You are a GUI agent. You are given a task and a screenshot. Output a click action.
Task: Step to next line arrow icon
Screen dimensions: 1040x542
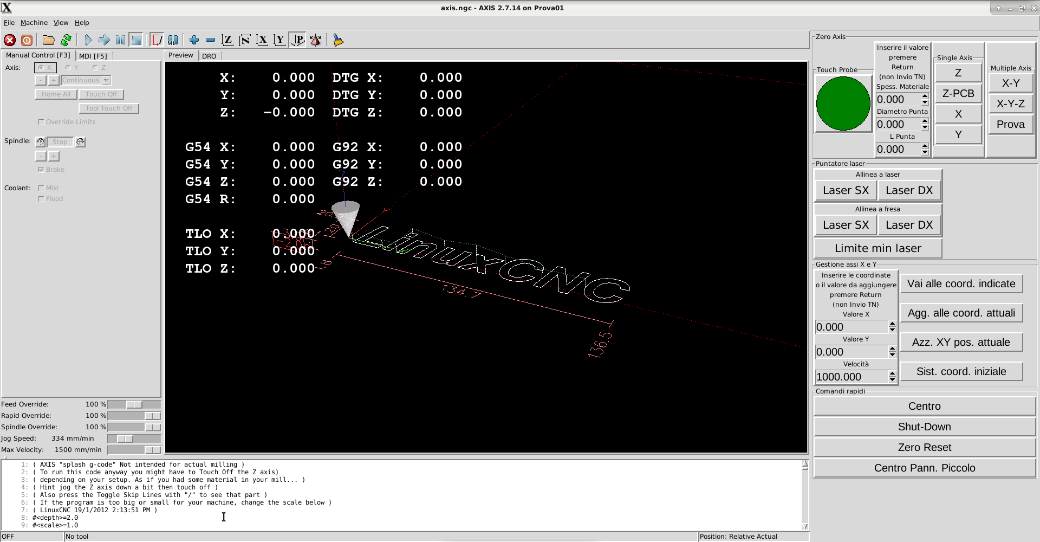(x=104, y=40)
